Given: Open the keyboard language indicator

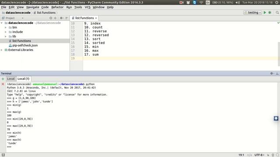Looking at the screenshot, I should [x=208, y=3].
